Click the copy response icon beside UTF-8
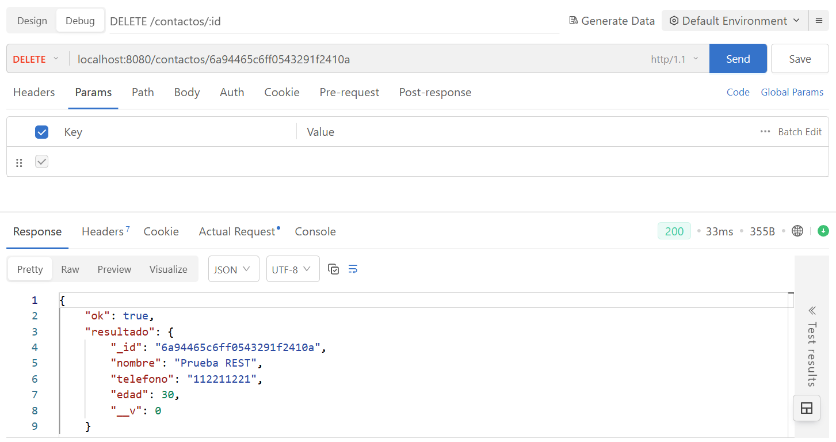This screenshot has width=836, height=442. [x=333, y=269]
